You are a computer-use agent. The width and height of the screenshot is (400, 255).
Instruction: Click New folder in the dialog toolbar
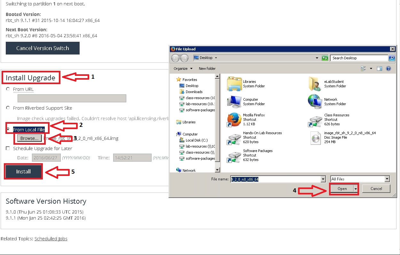[207, 69]
